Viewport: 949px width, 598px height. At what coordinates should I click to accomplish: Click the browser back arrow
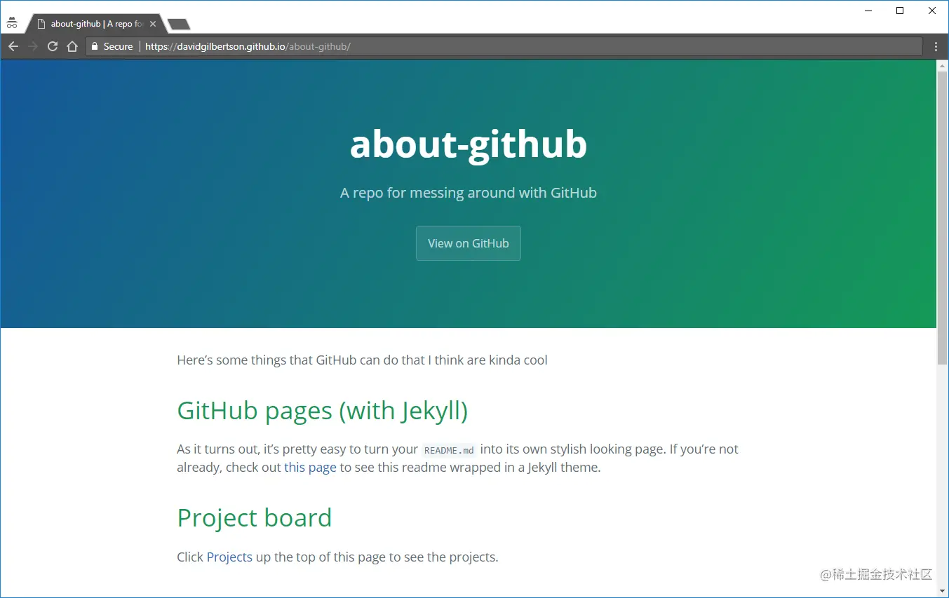click(13, 46)
